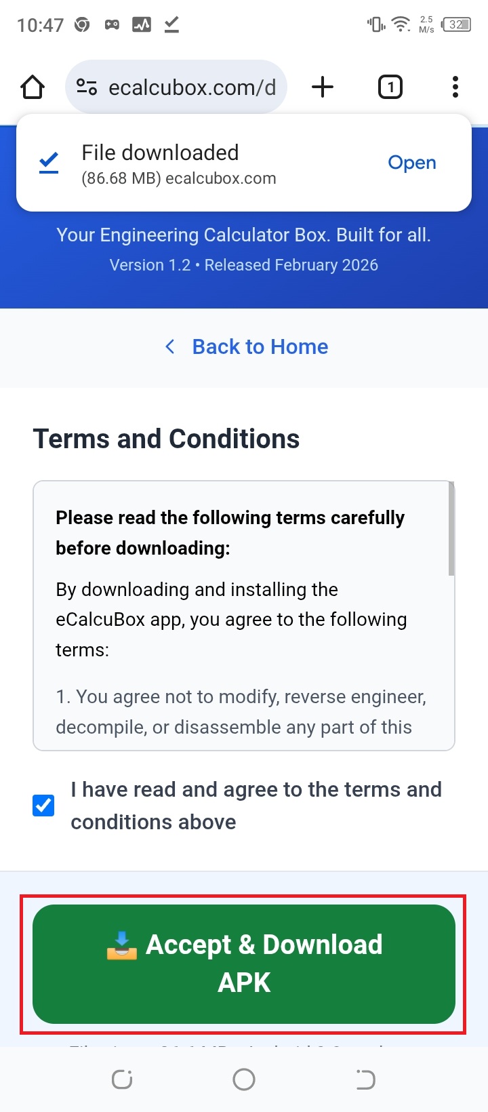The image size is (488, 1112).
Task: Uncheck the terms and conditions agreement checkbox
Action: coord(43,805)
